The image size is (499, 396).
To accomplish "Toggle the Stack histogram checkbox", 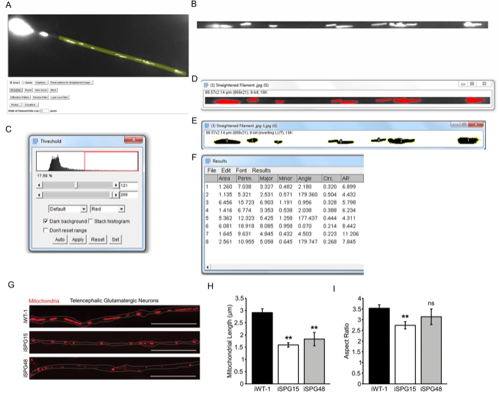I will click(91, 221).
